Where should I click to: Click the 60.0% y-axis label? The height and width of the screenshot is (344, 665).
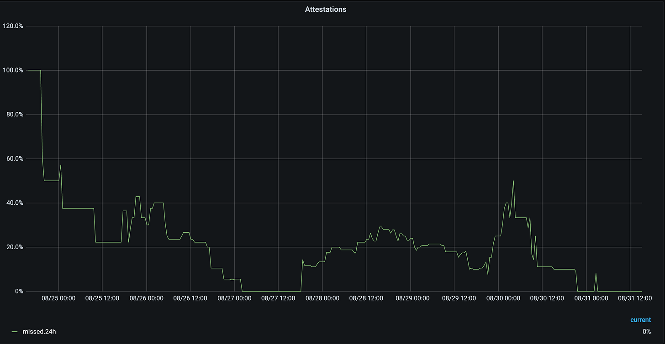(14, 159)
